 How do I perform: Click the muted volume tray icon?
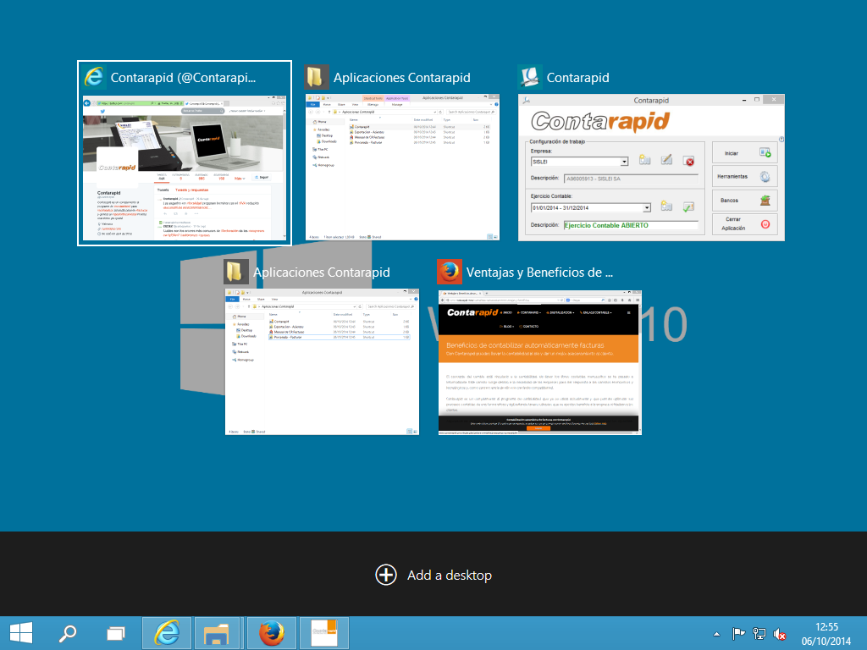click(780, 634)
